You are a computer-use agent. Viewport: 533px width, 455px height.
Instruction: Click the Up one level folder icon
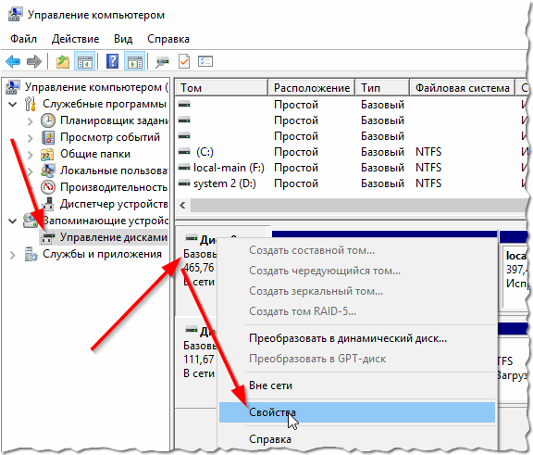pyautogui.click(x=63, y=61)
